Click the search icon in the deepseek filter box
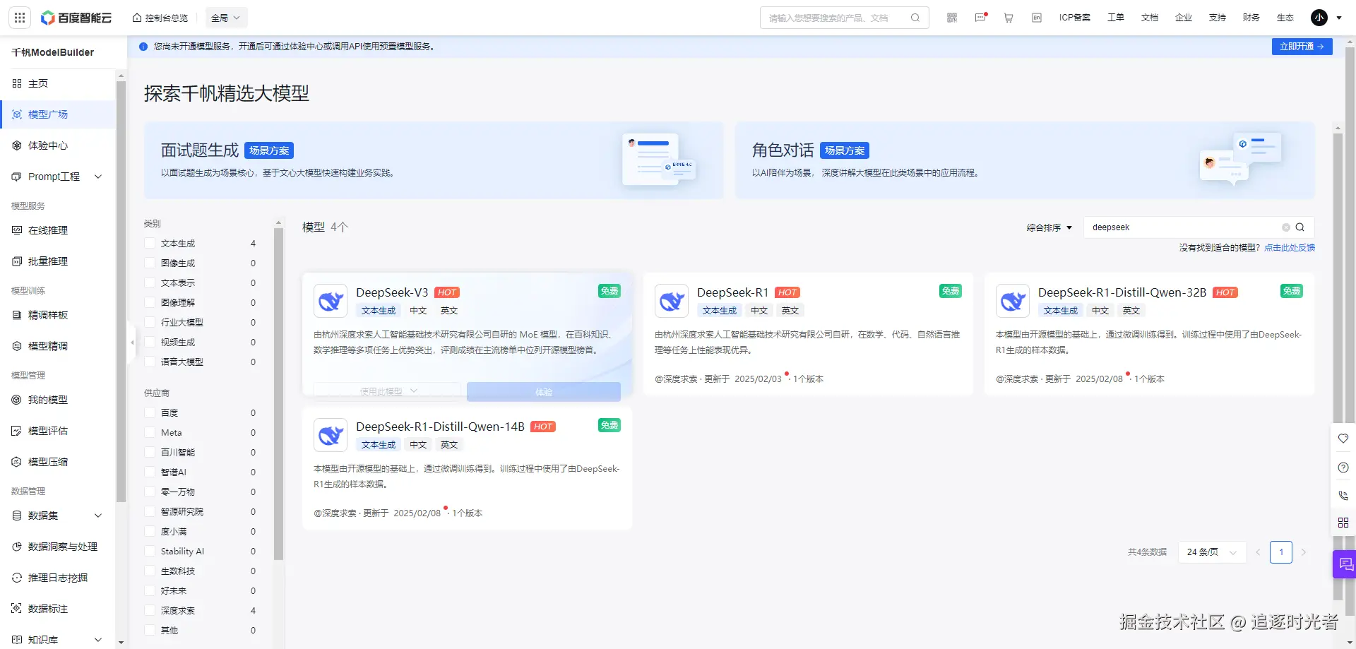The image size is (1356, 649). coord(1300,227)
